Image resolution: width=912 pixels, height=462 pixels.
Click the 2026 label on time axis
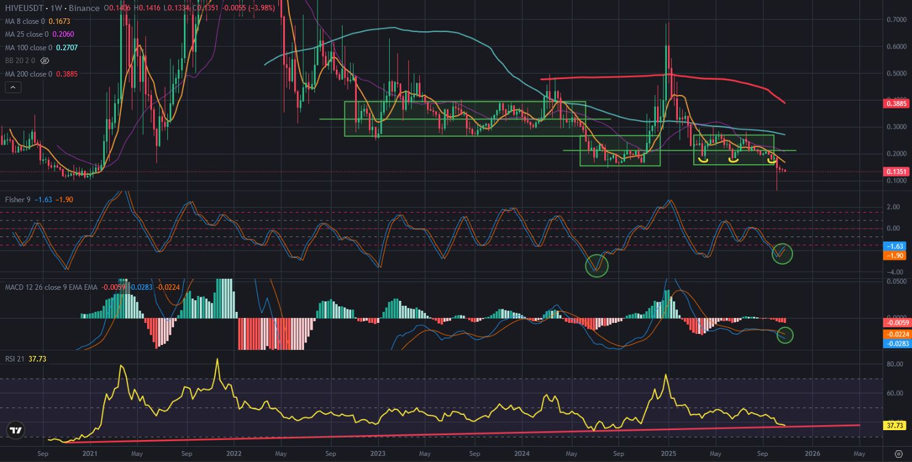(x=811, y=454)
